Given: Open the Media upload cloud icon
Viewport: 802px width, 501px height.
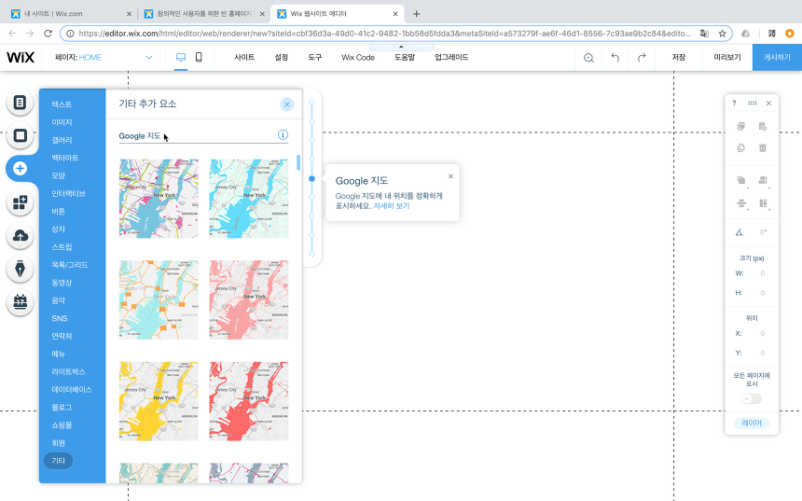Looking at the screenshot, I should (x=20, y=235).
